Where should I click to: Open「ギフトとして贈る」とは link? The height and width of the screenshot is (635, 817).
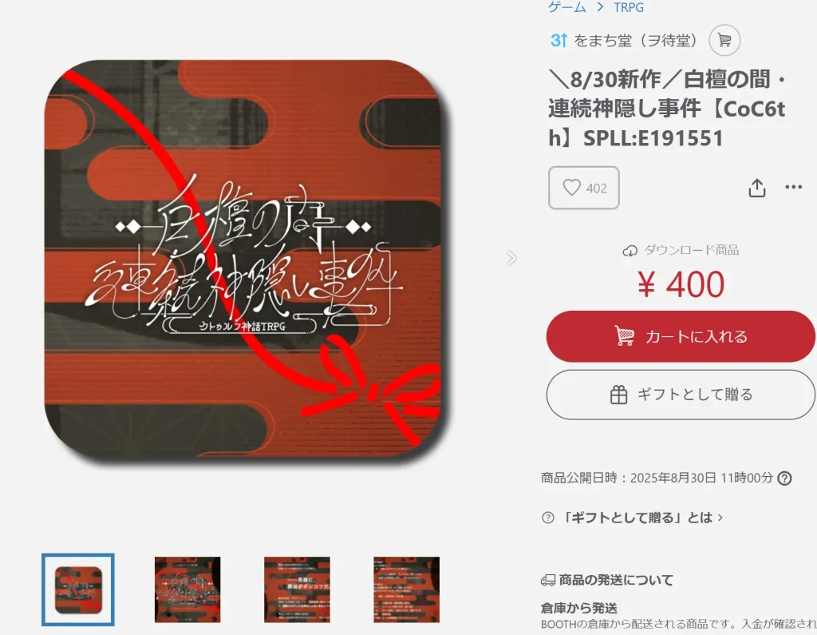[x=641, y=518]
